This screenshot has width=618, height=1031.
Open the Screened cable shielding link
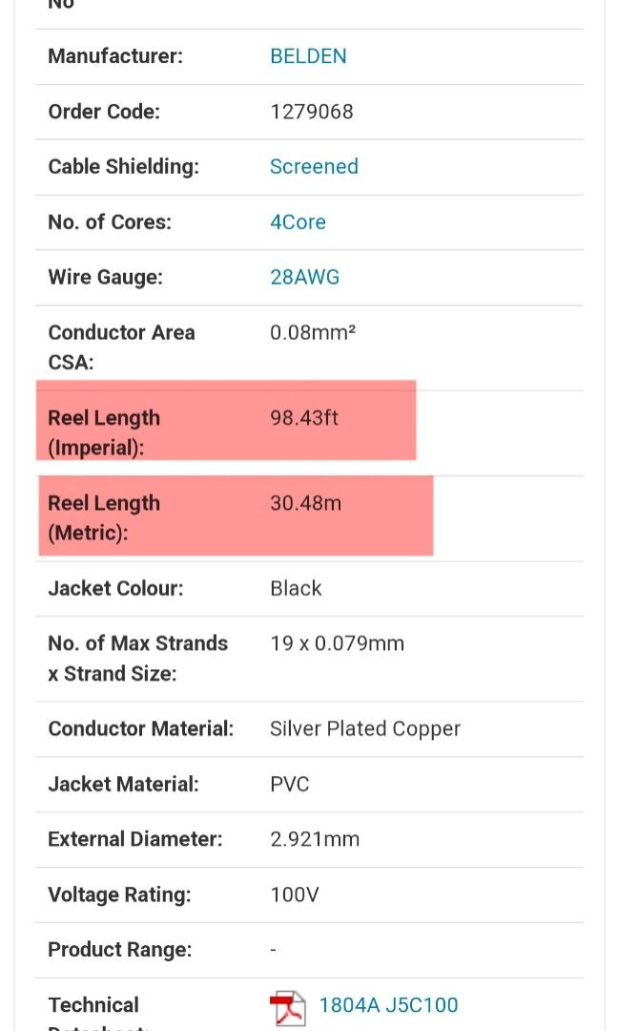(314, 166)
